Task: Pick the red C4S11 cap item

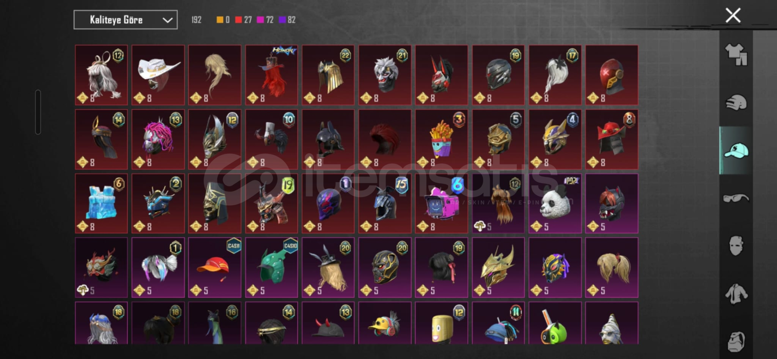Action: click(x=215, y=267)
